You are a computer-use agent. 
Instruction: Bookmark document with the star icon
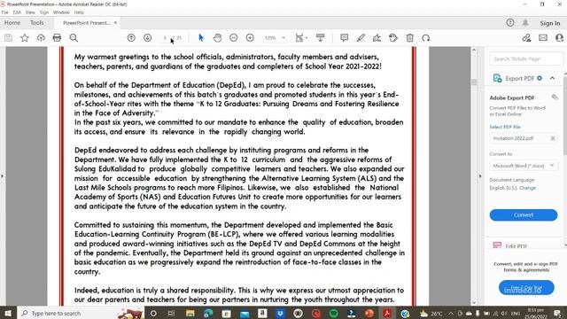(x=24, y=37)
